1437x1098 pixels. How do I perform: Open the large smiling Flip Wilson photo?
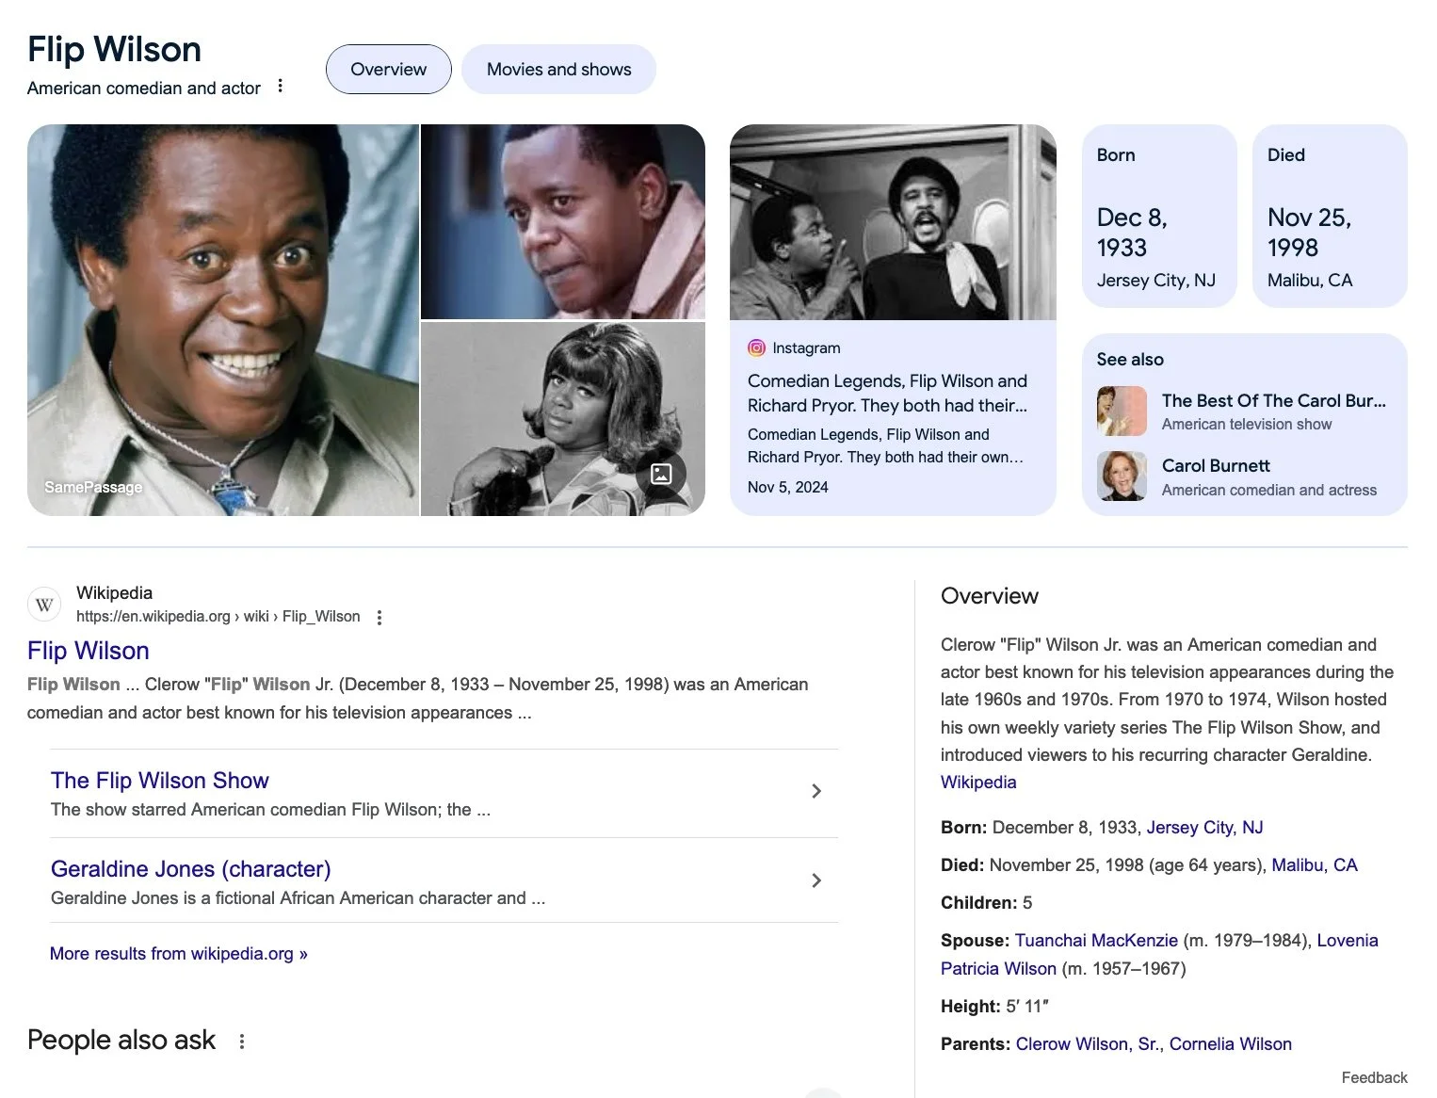click(223, 320)
